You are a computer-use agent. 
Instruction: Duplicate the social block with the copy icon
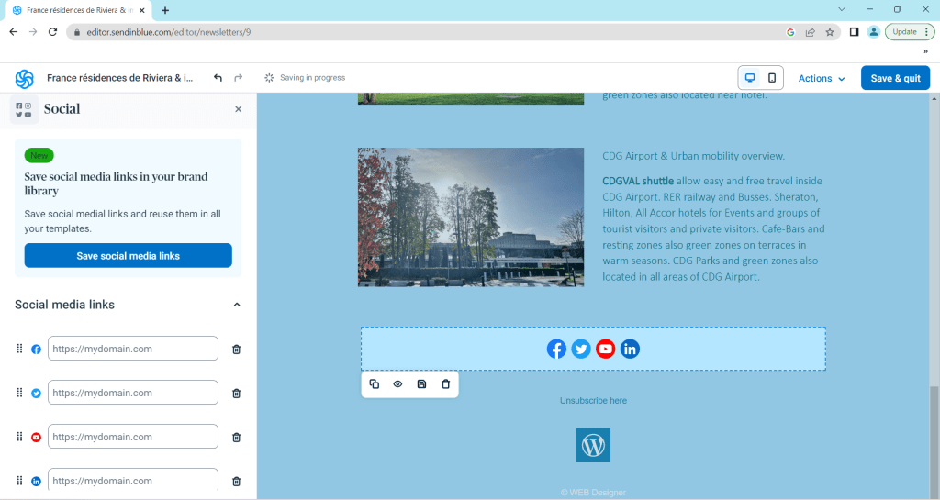(x=374, y=384)
